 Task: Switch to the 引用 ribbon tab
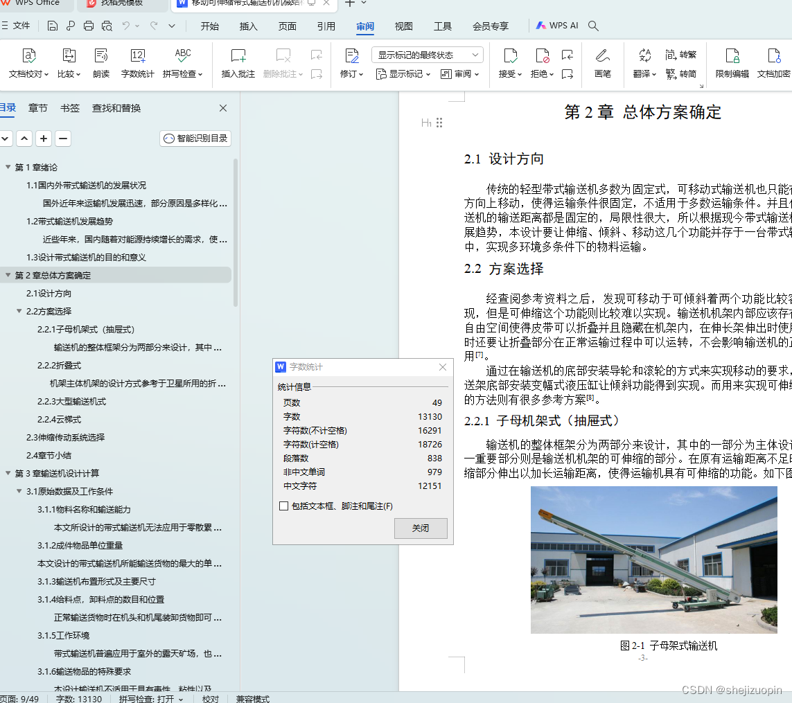(x=326, y=26)
